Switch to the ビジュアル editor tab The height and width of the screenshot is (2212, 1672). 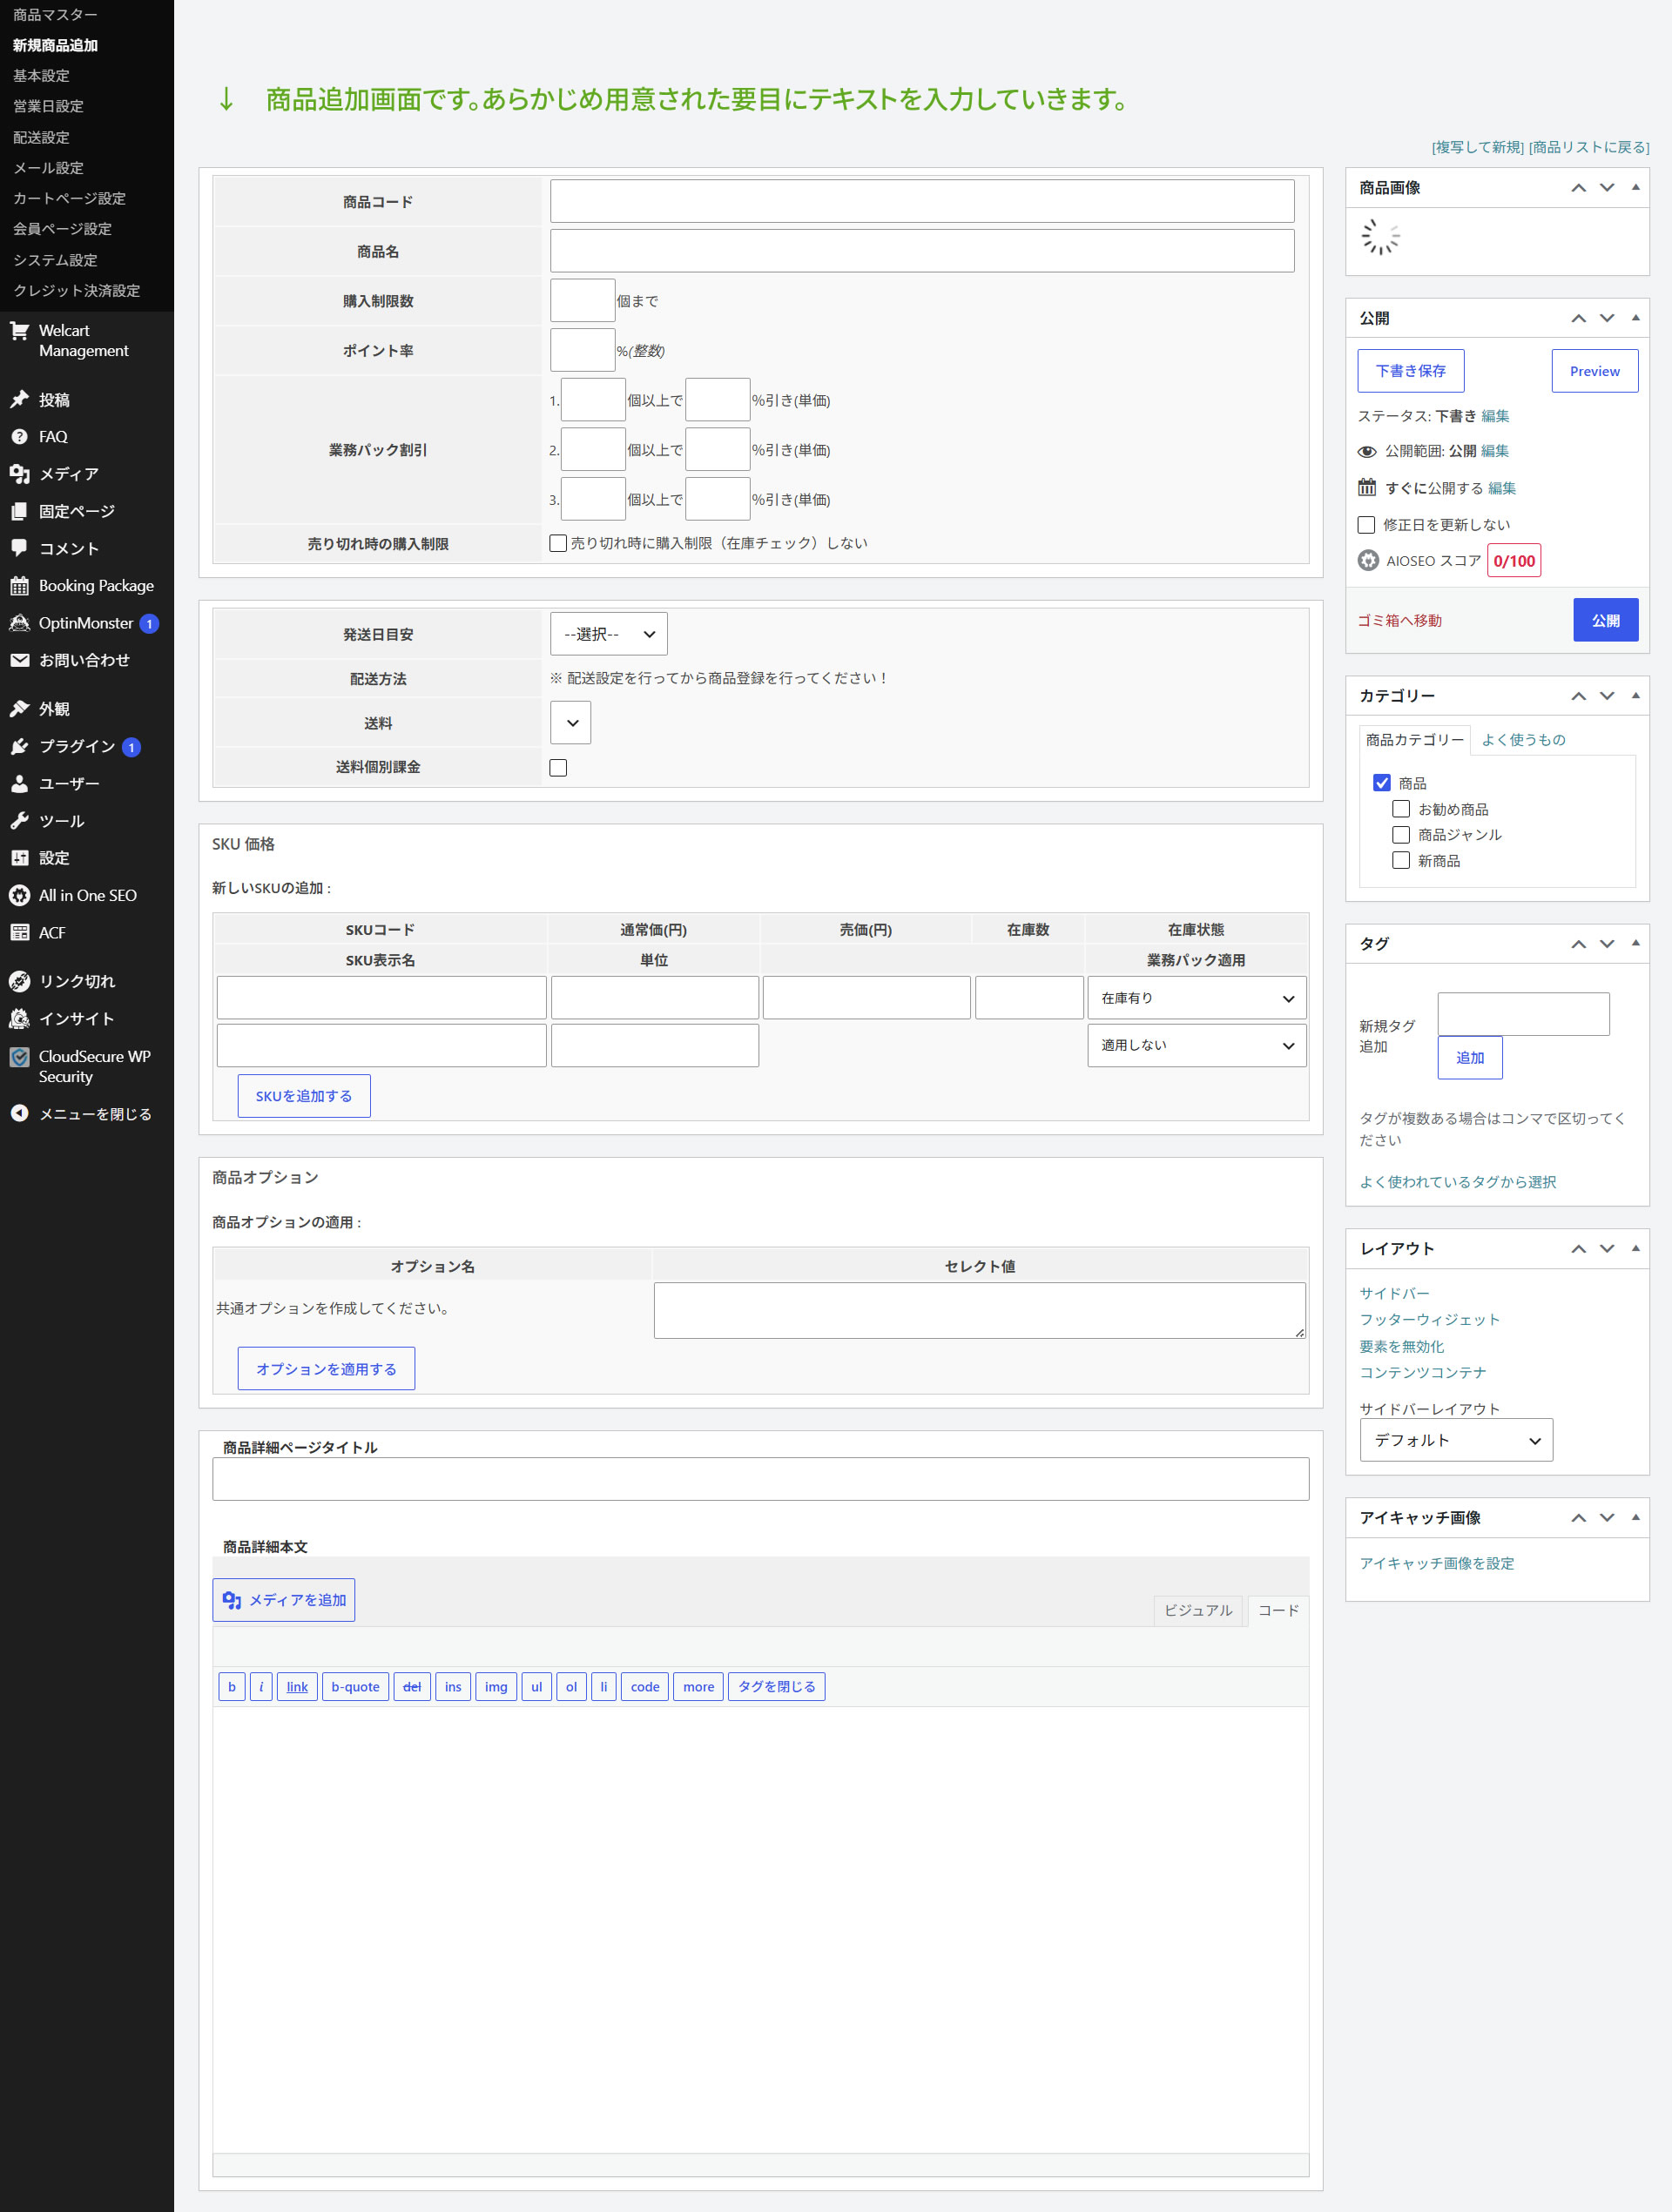1197,1610
